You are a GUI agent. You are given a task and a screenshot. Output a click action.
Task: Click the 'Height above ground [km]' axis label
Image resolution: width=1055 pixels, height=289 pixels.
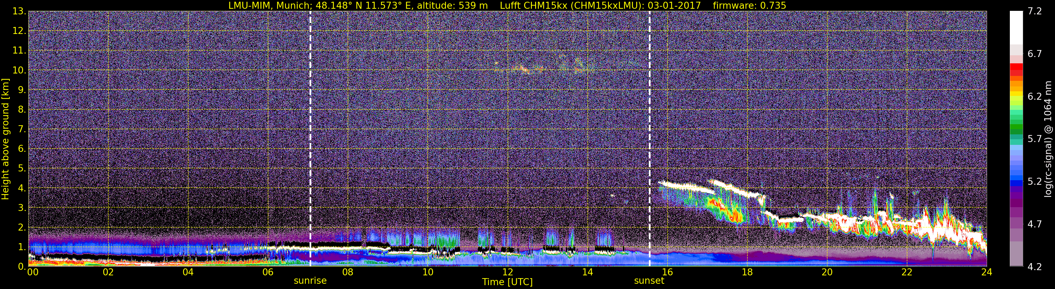5,139
